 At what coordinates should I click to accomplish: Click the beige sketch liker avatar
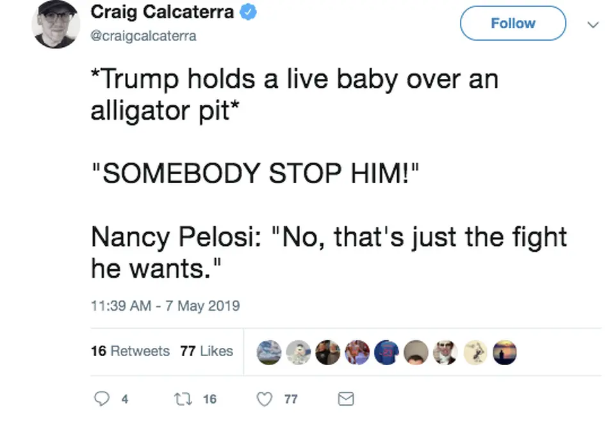pyautogui.click(x=475, y=352)
